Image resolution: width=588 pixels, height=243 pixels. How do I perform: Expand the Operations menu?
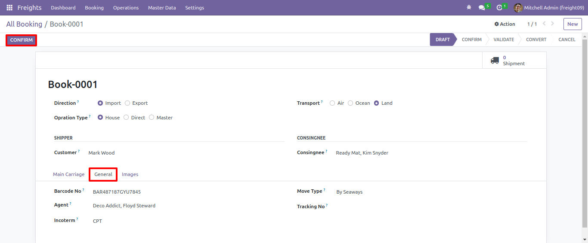tap(126, 8)
